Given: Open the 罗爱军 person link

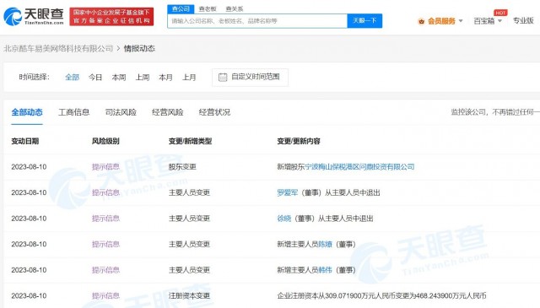Looking at the screenshot, I should (287, 192).
